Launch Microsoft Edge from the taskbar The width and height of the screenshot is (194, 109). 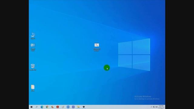pos(42,107)
